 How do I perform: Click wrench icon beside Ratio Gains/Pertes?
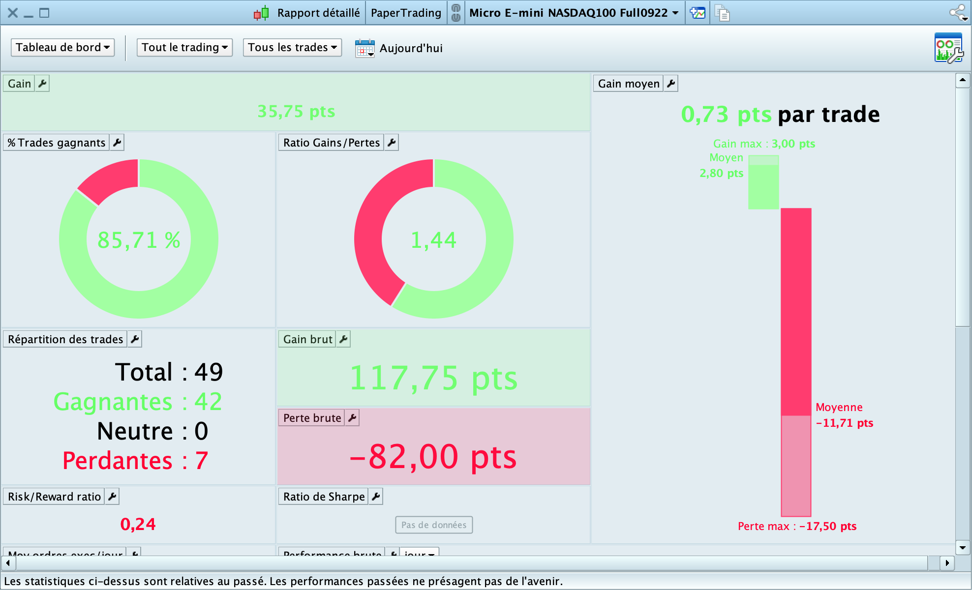pyautogui.click(x=392, y=143)
